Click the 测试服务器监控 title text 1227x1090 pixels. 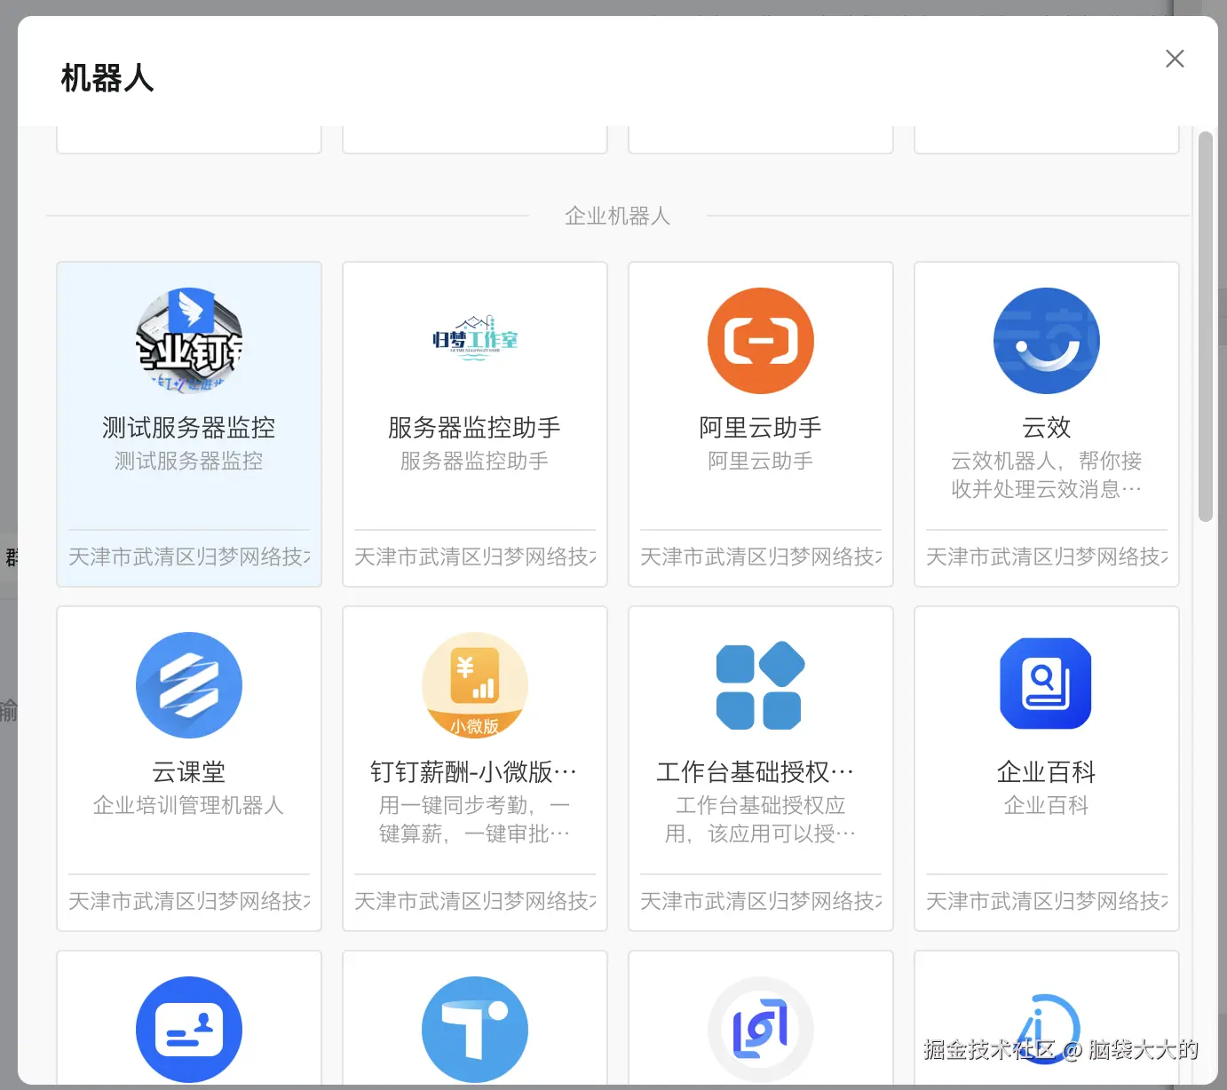(x=189, y=428)
